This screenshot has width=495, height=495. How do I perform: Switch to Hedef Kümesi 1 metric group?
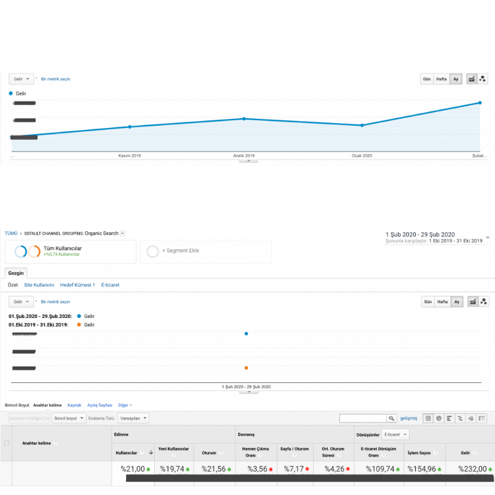tap(77, 285)
